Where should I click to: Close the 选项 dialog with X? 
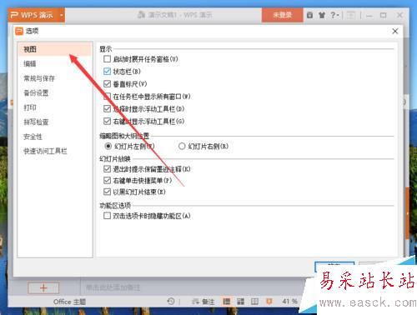[x=395, y=31]
